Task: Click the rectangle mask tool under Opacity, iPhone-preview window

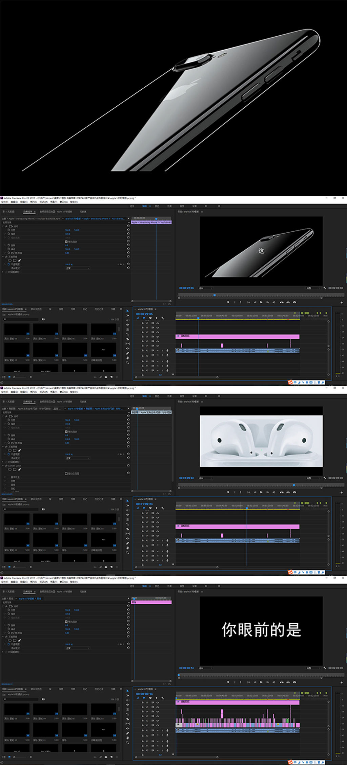Action: point(15,261)
